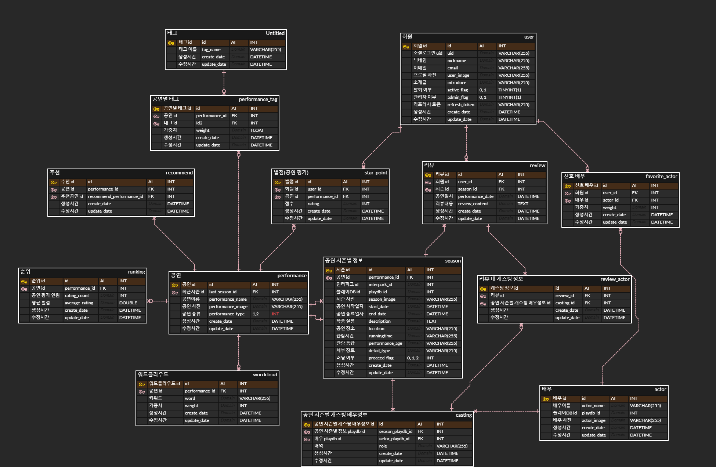Click the yellow key icon beside 태그 id
Image resolution: width=716 pixels, height=467 pixels.
click(171, 43)
